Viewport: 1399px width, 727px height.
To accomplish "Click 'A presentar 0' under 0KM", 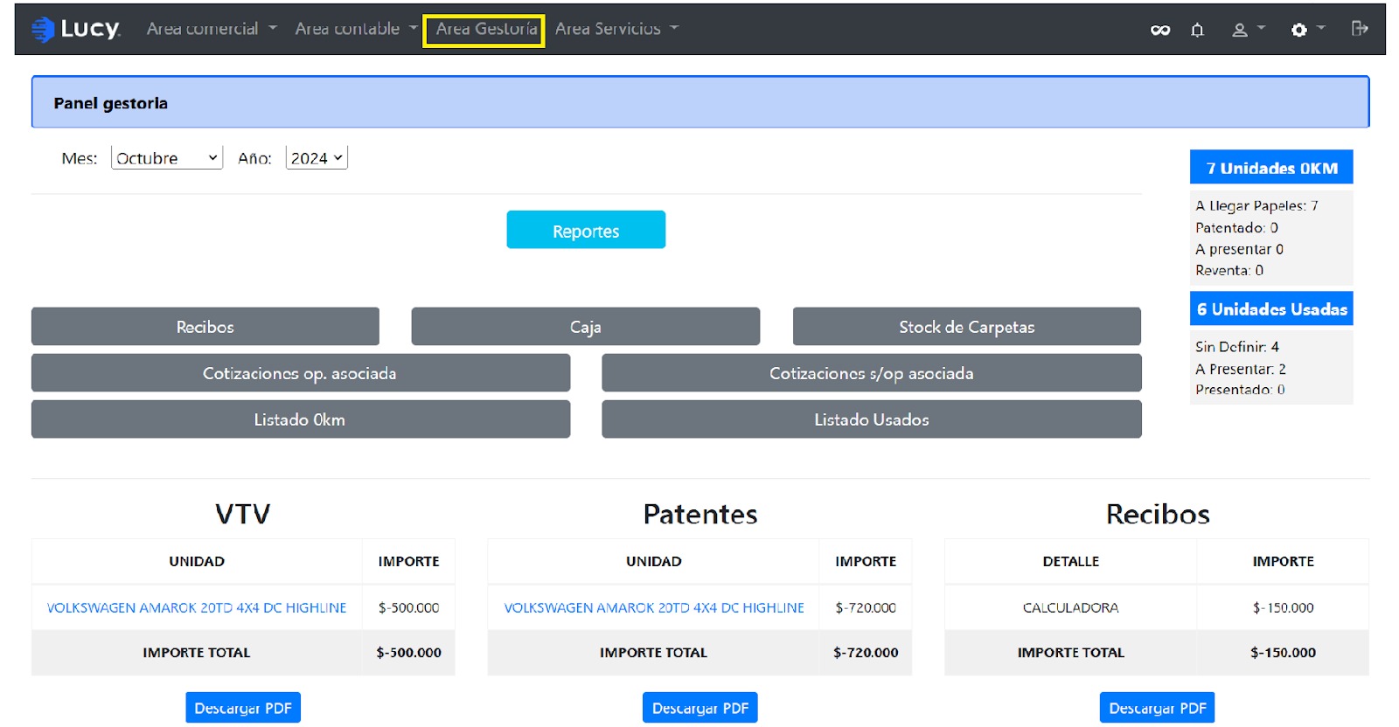I will click(1239, 249).
